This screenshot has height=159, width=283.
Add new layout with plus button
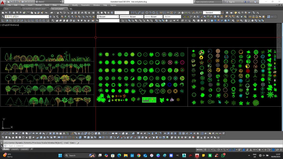click(x=32, y=149)
